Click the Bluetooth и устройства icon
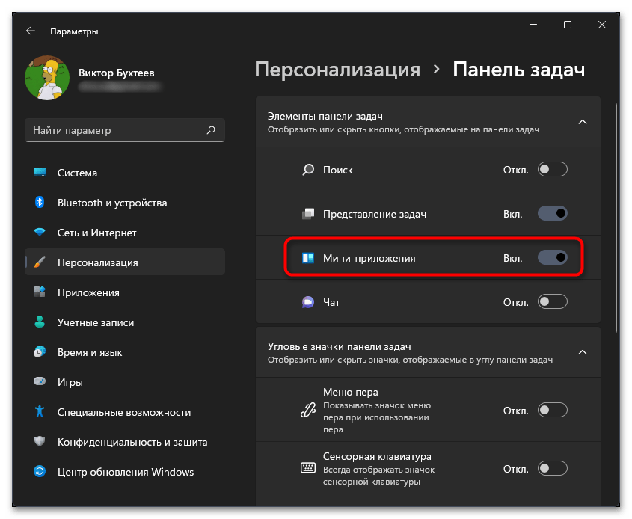 pyautogui.click(x=40, y=203)
